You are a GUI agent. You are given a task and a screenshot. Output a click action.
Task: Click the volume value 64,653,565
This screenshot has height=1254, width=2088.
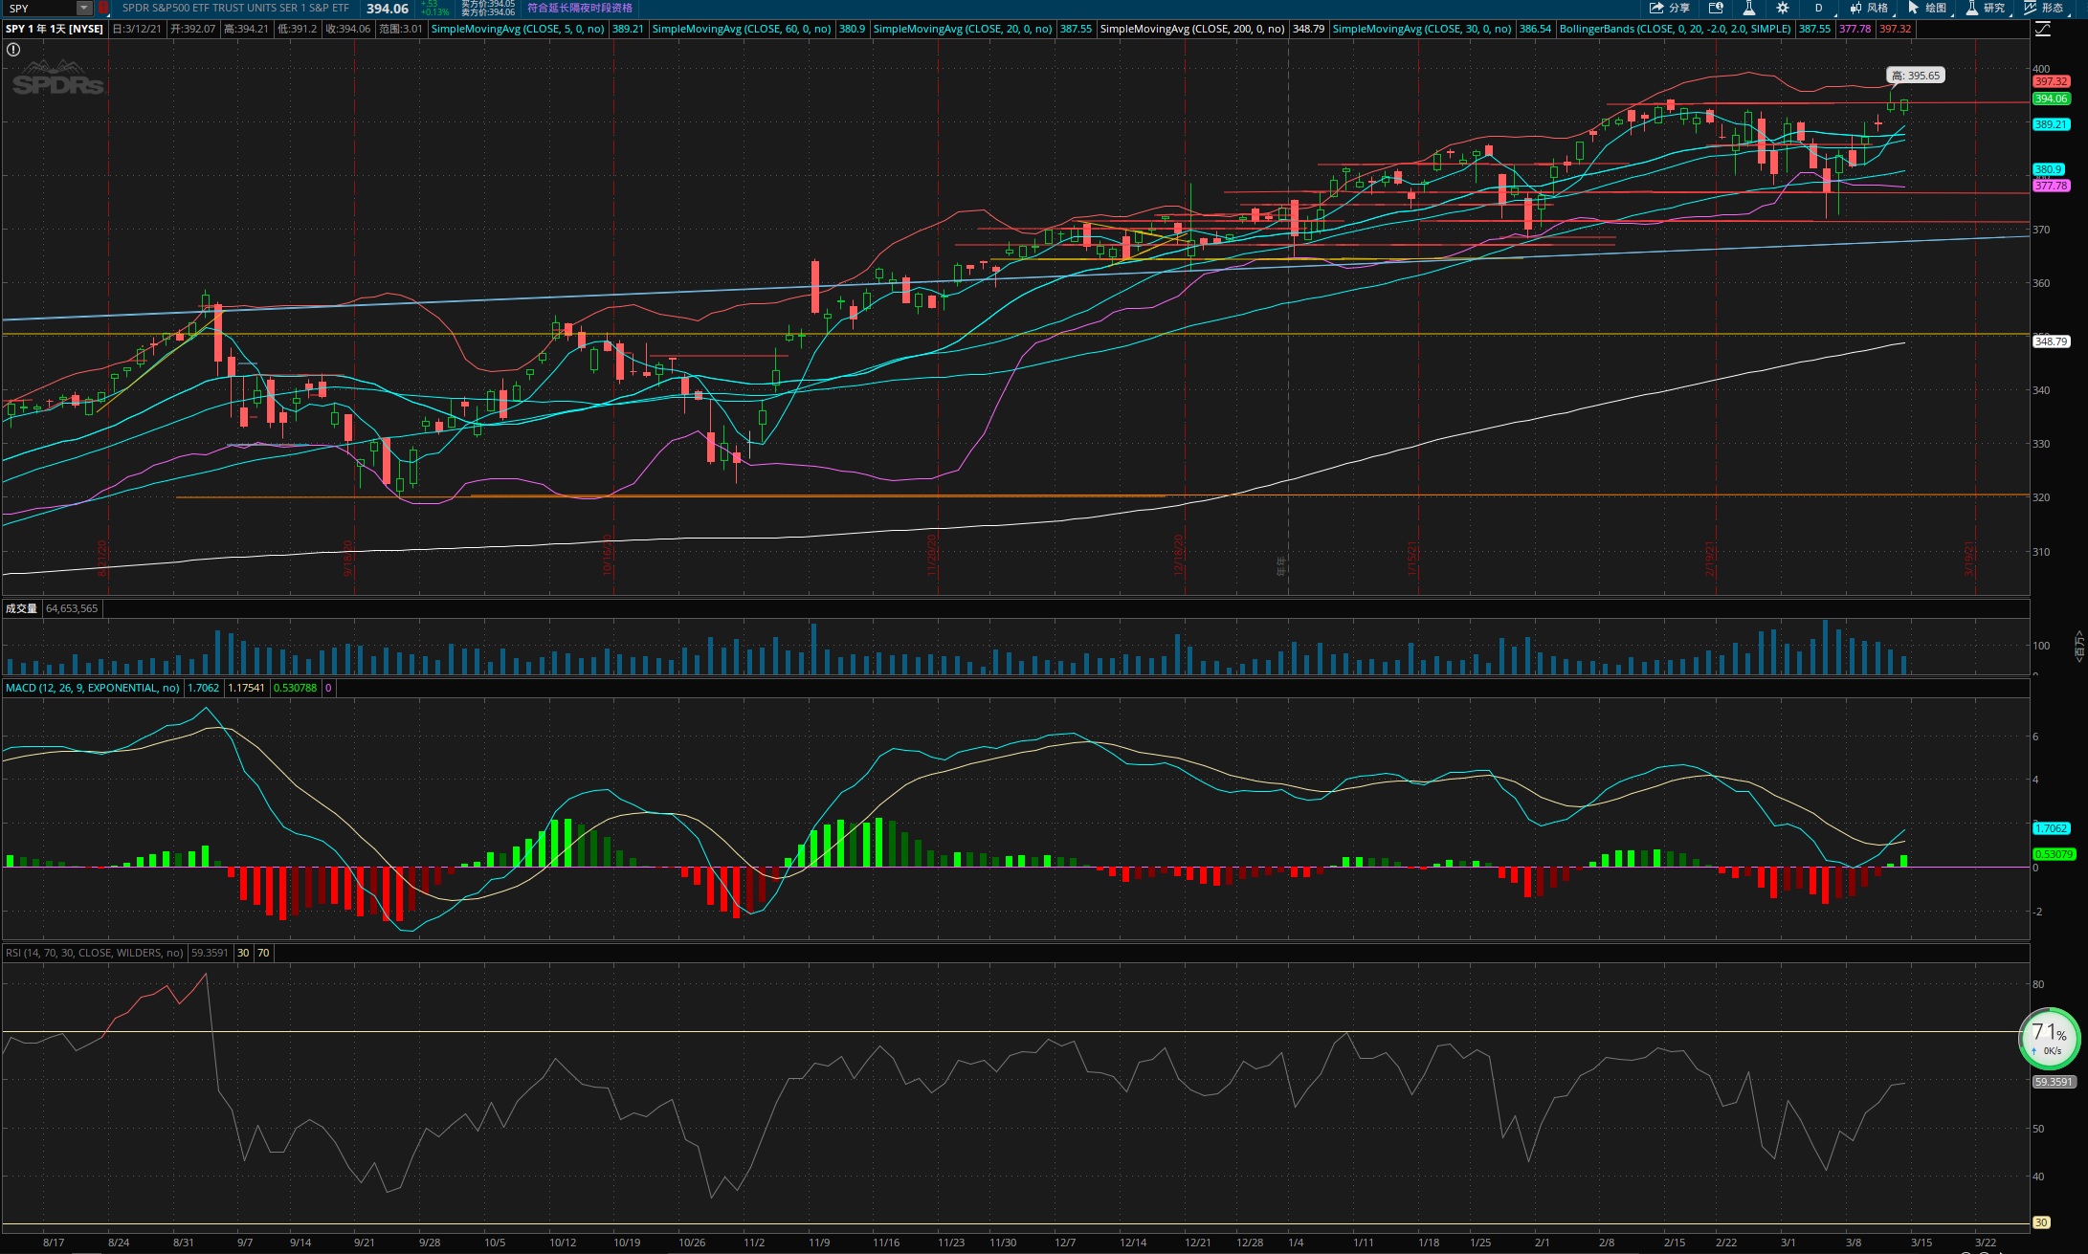(x=72, y=608)
